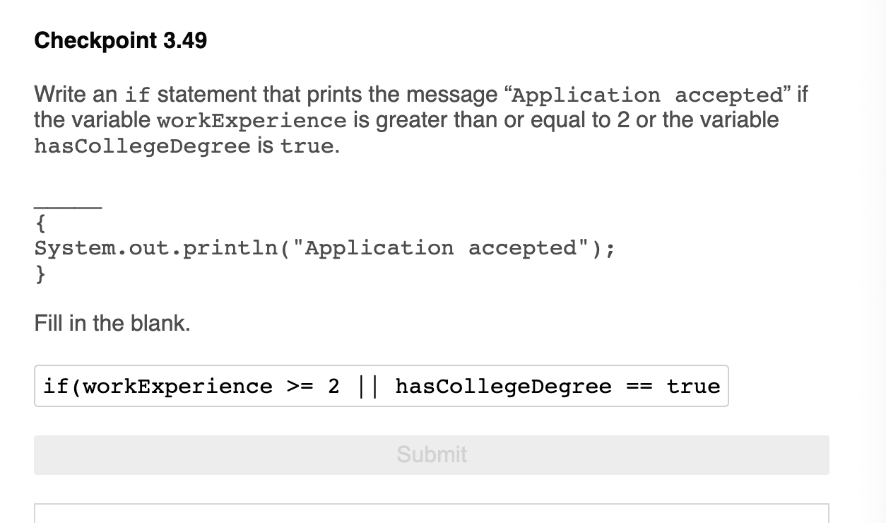Click the word true in the question text
Screen dimensions: 886x523
pos(309,146)
